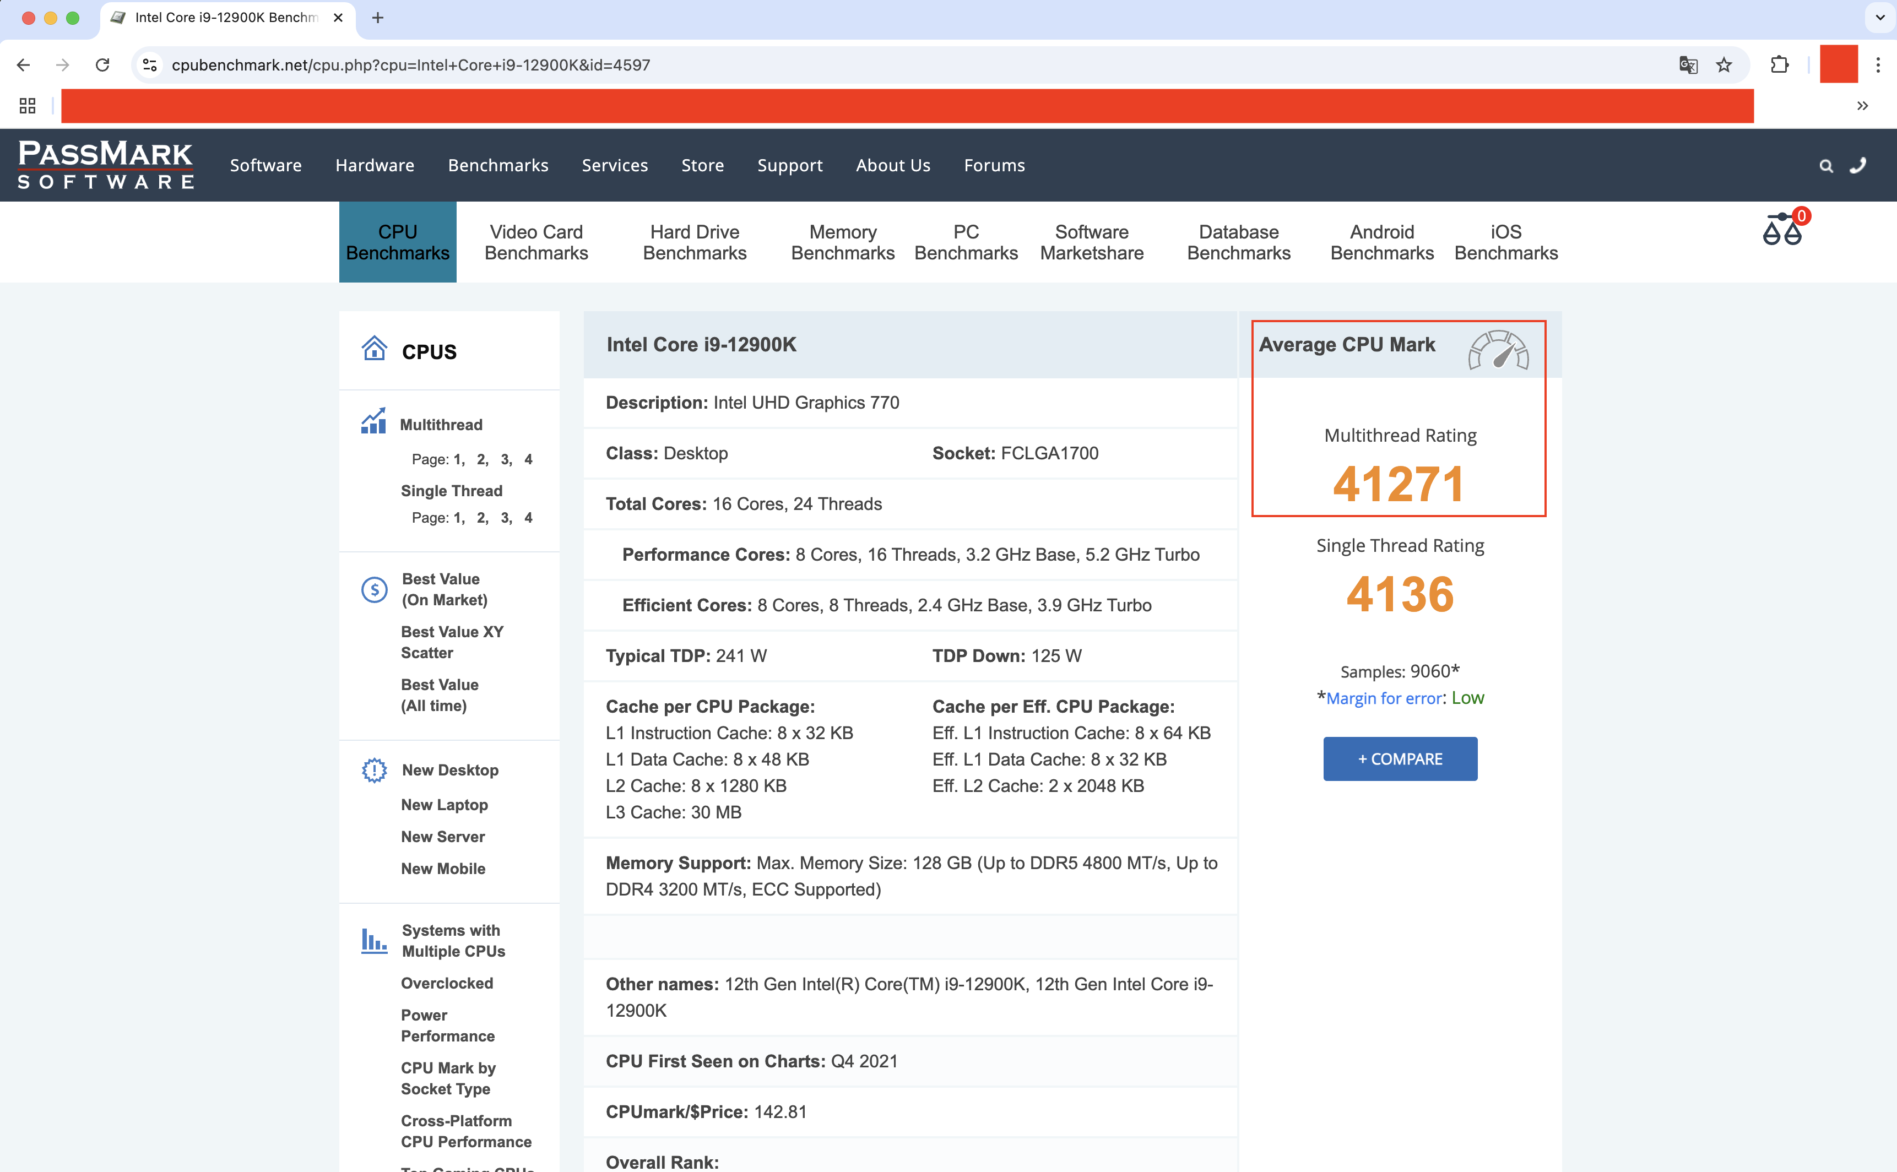Expand hidden bookmarks with double chevron
The height and width of the screenshot is (1172, 1897).
1862,105
